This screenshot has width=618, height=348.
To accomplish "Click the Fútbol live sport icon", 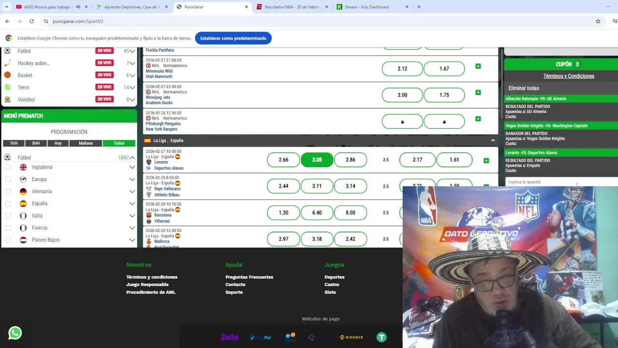I will [7, 51].
